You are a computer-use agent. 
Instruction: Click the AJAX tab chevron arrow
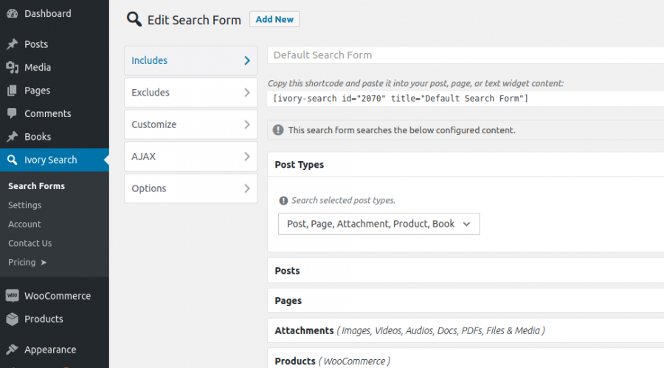point(247,156)
